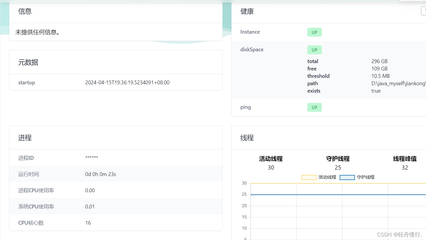Select the true exists value
The height and width of the screenshot is (240, 426).
tap(376, 91)
